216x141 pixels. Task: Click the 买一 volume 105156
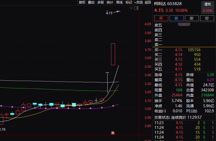(x=194, y=50)
